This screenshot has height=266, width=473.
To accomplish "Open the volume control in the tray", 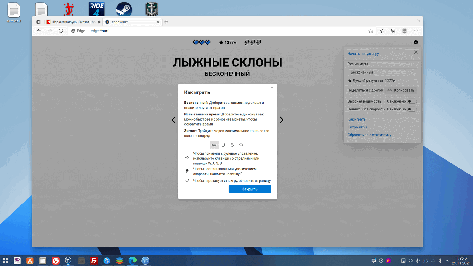I will (411, 261).
